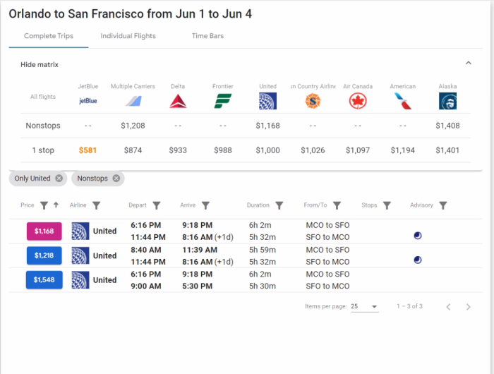Click the All flights matrix cell

(43, 97)
